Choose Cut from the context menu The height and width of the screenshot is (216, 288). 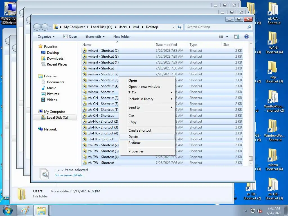coord(147,116)
